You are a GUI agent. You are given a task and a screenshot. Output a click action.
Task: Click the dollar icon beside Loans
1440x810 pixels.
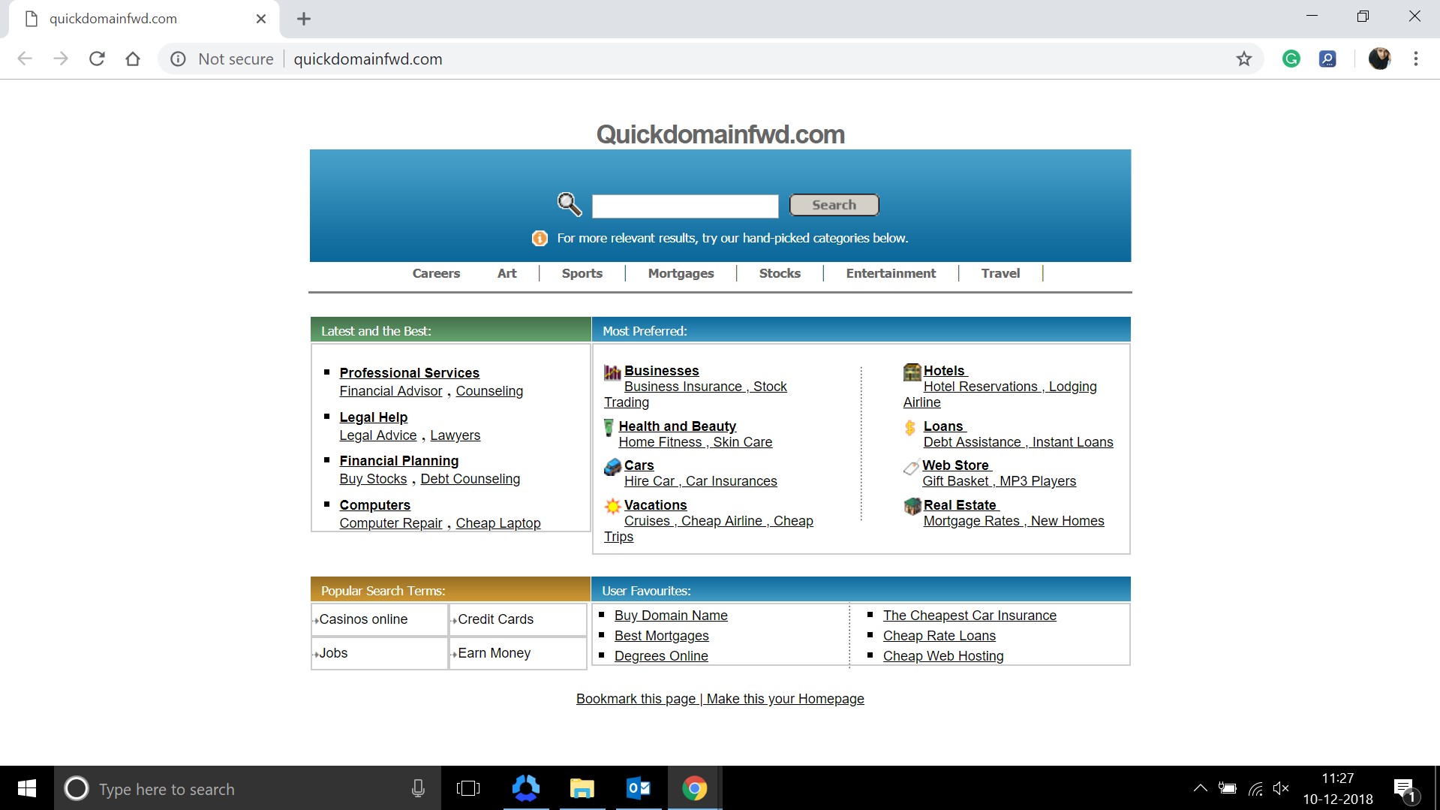[x=909, y=427]
